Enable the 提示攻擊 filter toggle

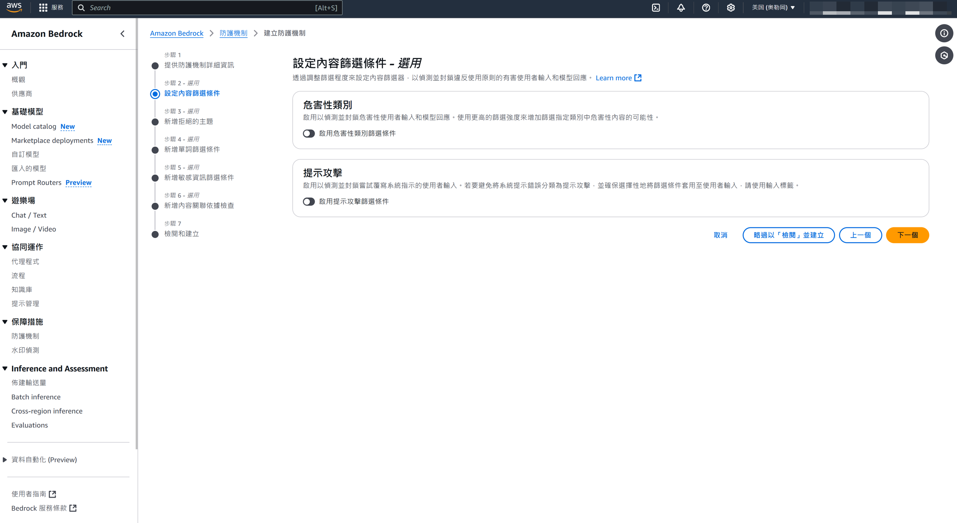(309, 201)
